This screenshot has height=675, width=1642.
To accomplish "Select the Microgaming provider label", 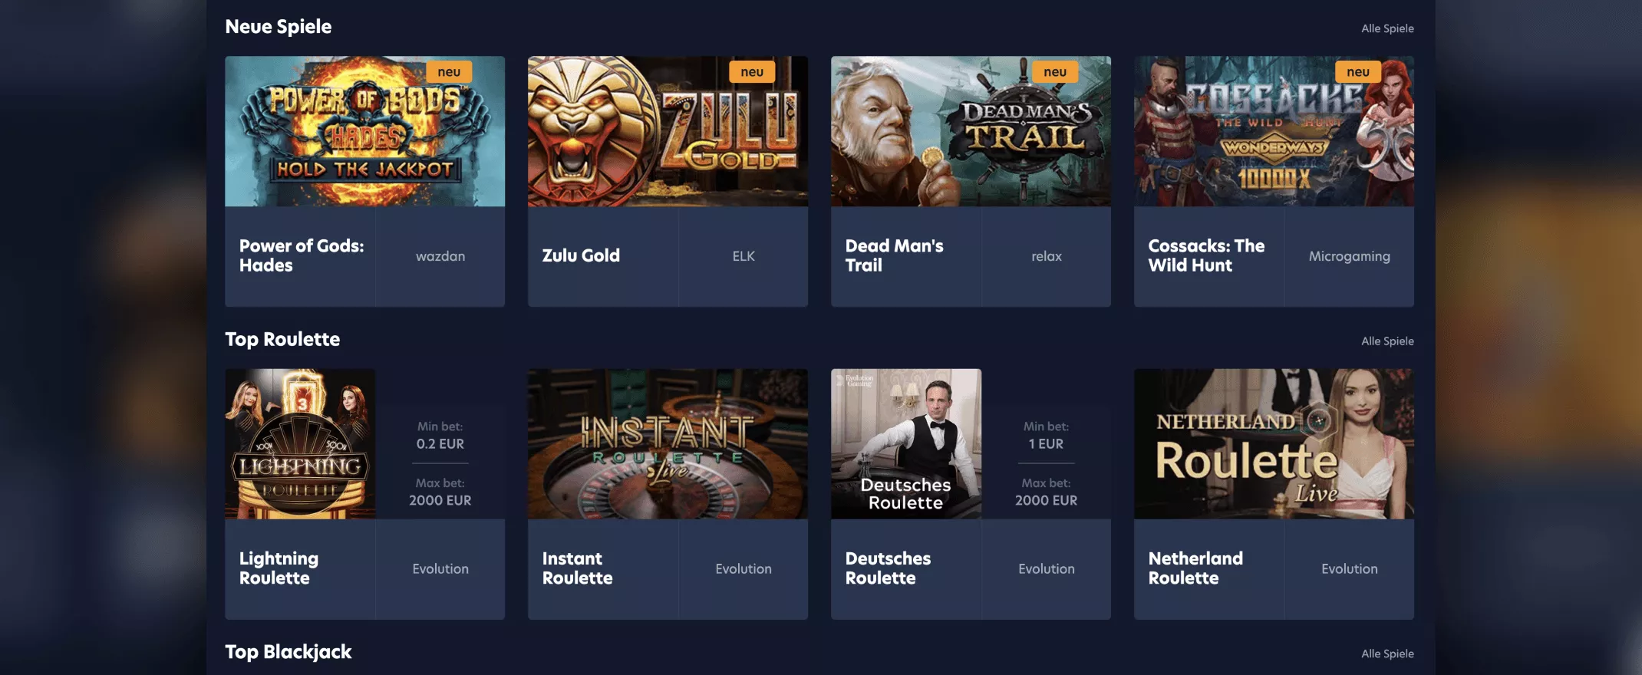I will tap(1349, 256).
